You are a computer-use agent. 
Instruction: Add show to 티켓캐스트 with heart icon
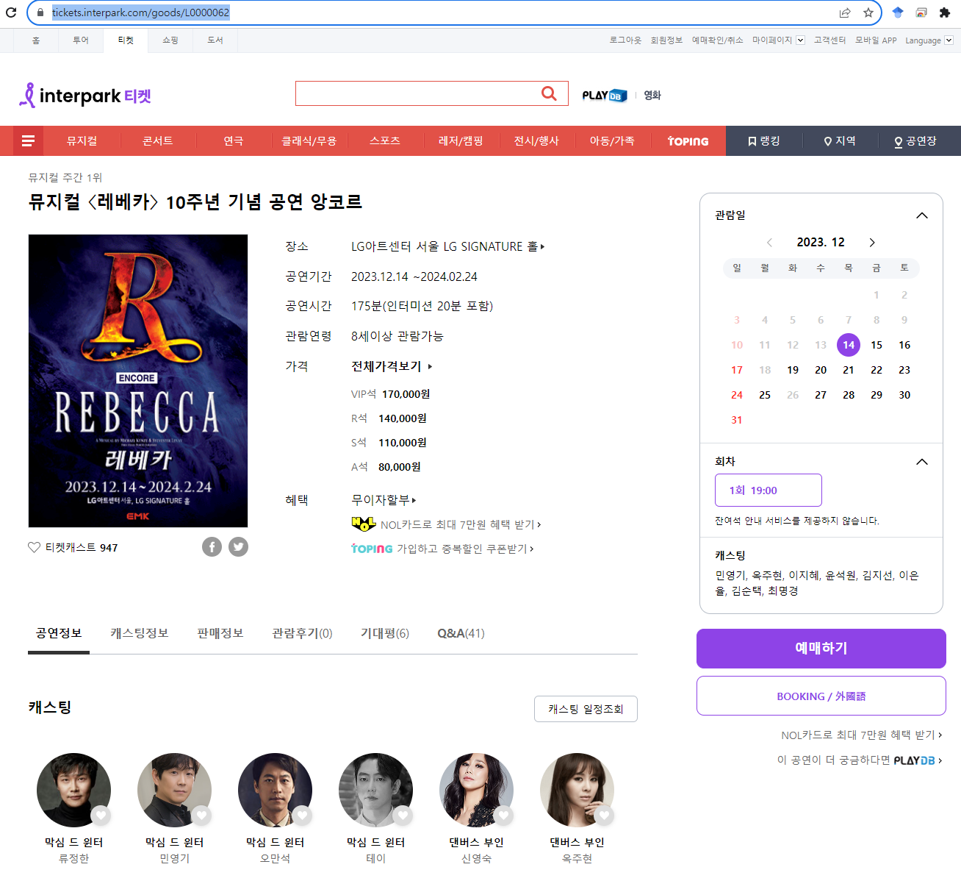34,547
